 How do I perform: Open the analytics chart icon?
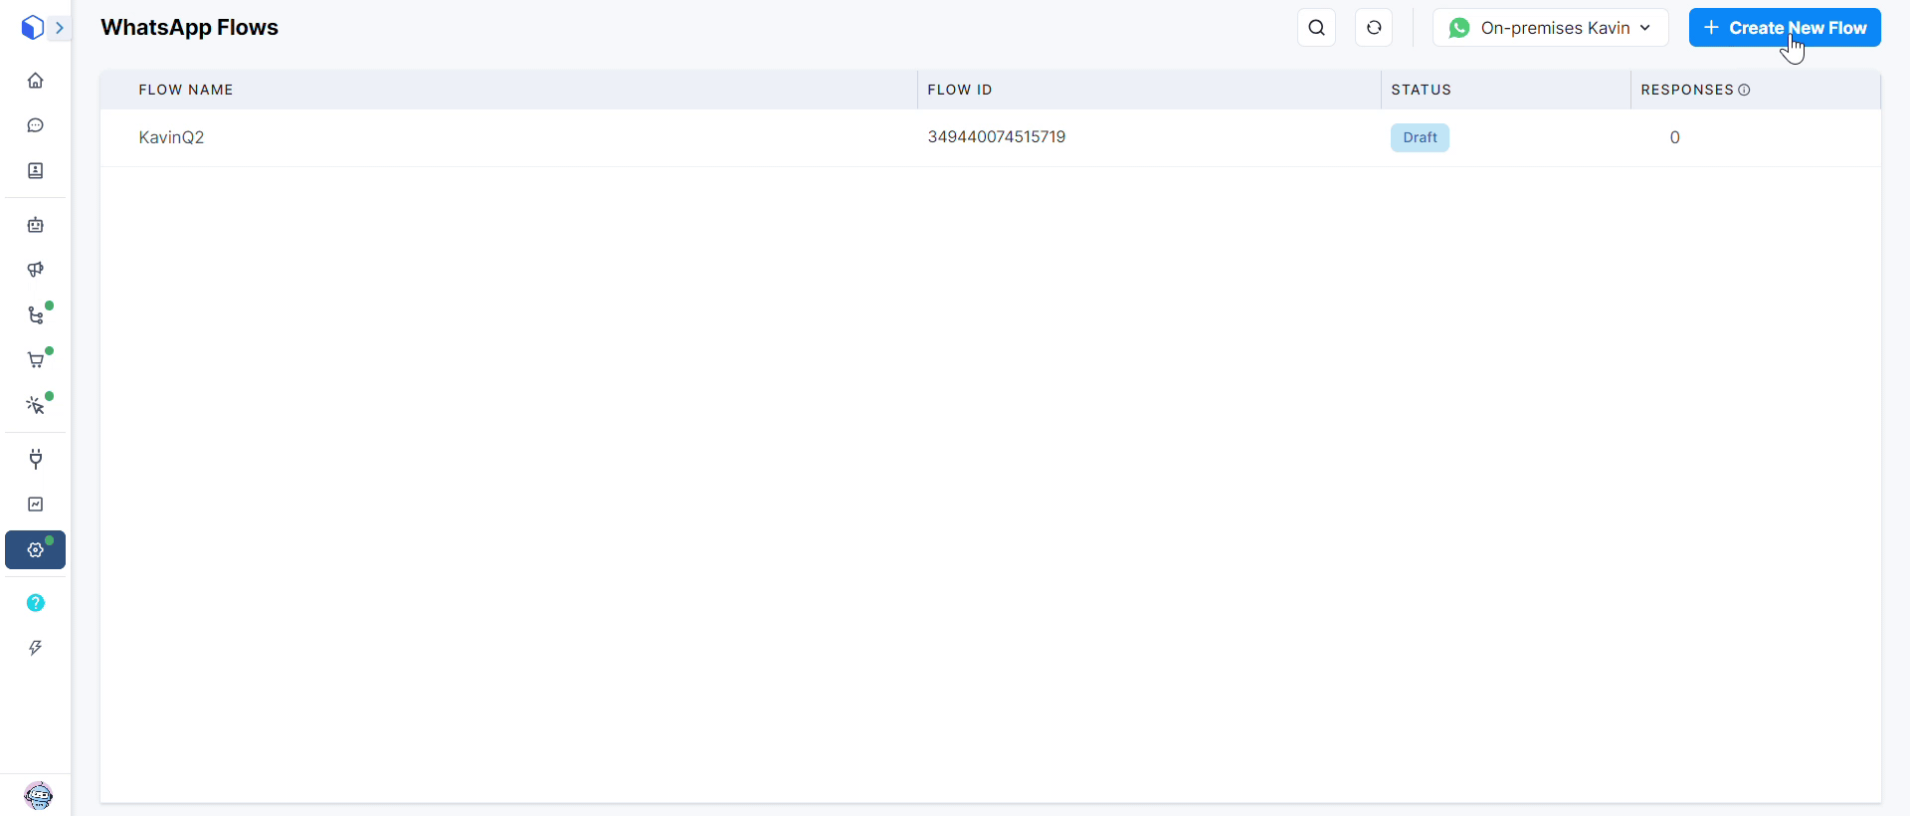point(36,505)
